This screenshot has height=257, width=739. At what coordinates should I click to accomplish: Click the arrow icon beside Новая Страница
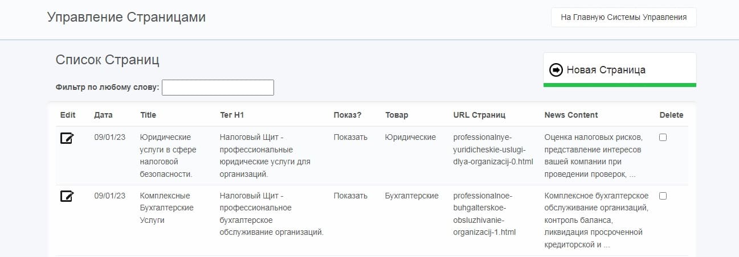pos(556,70)
